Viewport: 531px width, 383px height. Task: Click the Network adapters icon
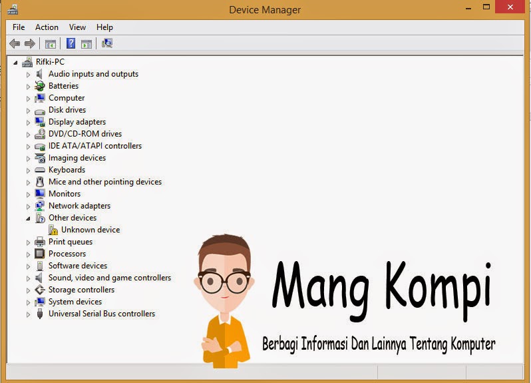40,206
